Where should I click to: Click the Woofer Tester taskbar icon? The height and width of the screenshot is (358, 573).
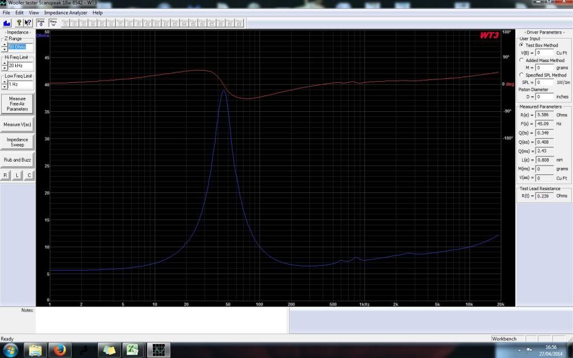point(158,350)
